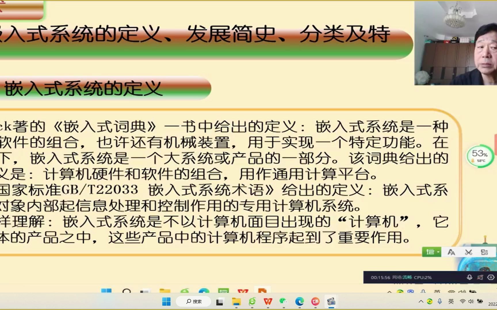Click the taskbar clock showing 2022
497x310 pixels.
[492, 304]
